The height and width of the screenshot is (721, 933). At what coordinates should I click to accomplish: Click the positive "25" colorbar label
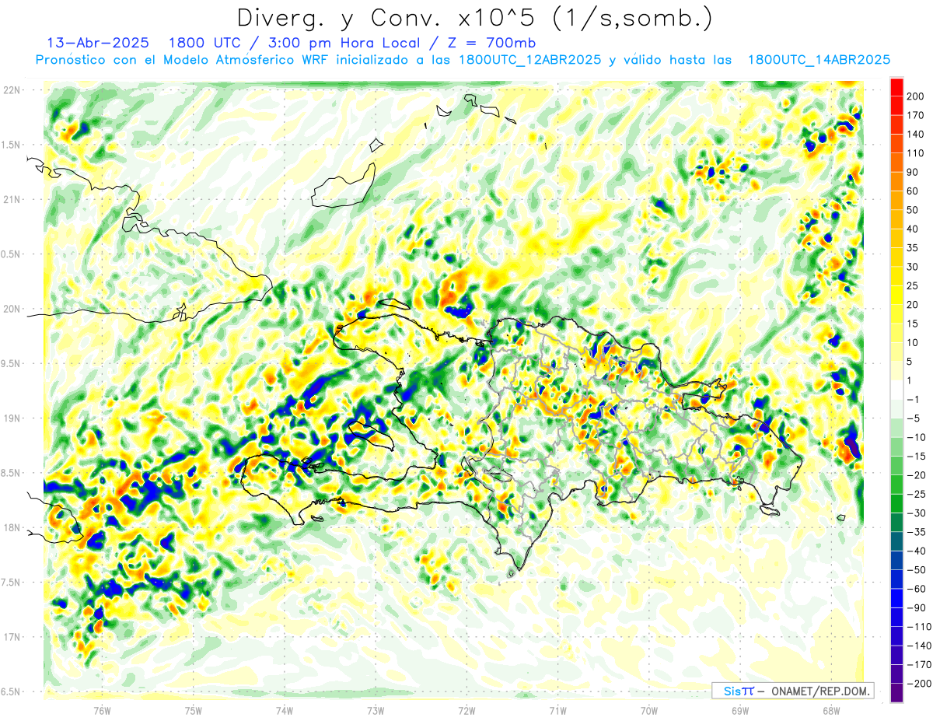[913, 286]
